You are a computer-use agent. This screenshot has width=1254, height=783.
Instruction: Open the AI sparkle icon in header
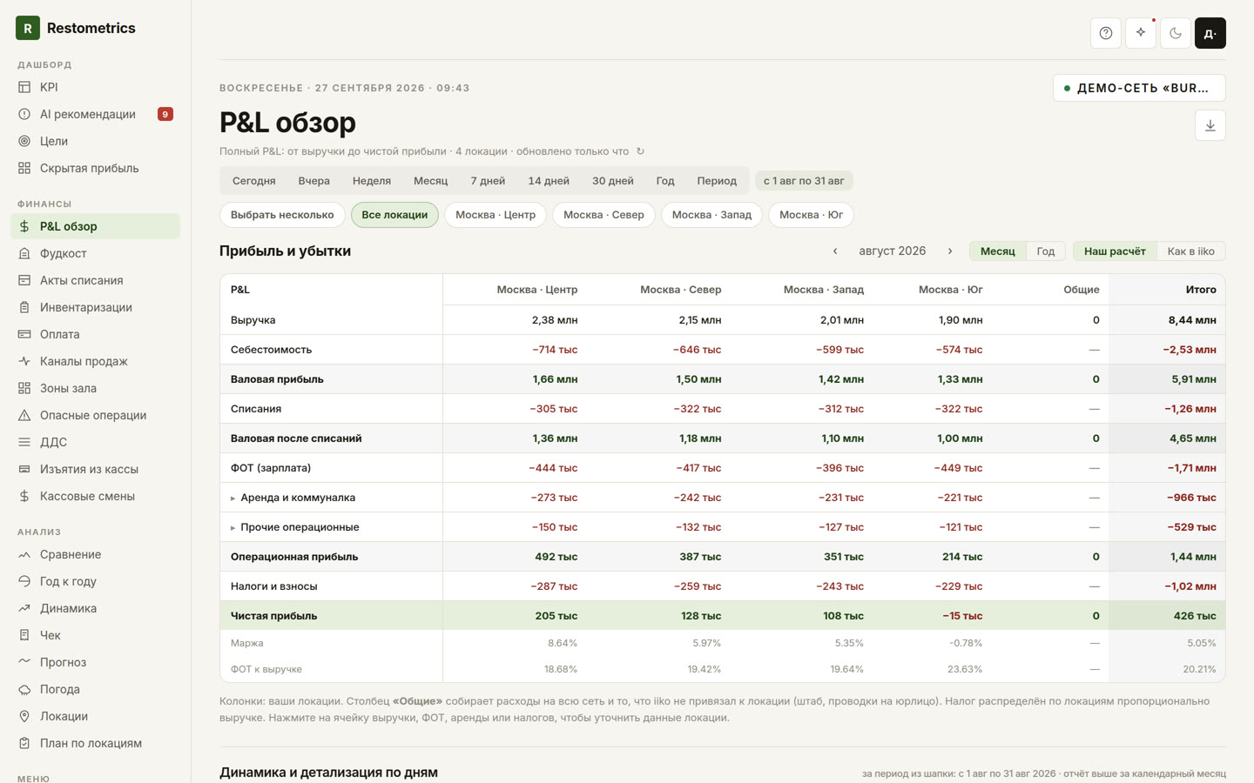(x=1141, y=33)
